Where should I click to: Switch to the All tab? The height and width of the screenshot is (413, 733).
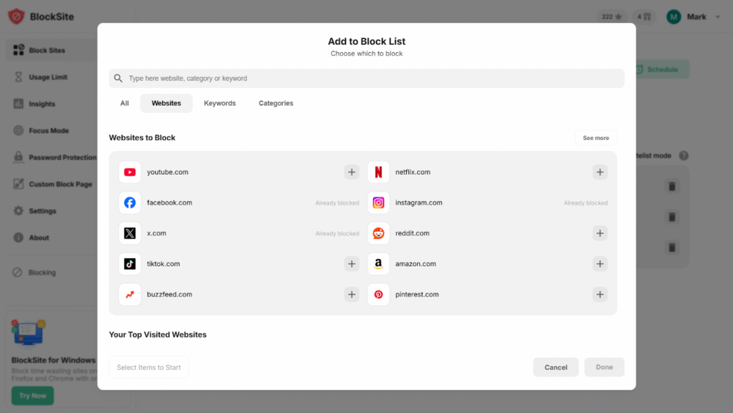[125, 103]
